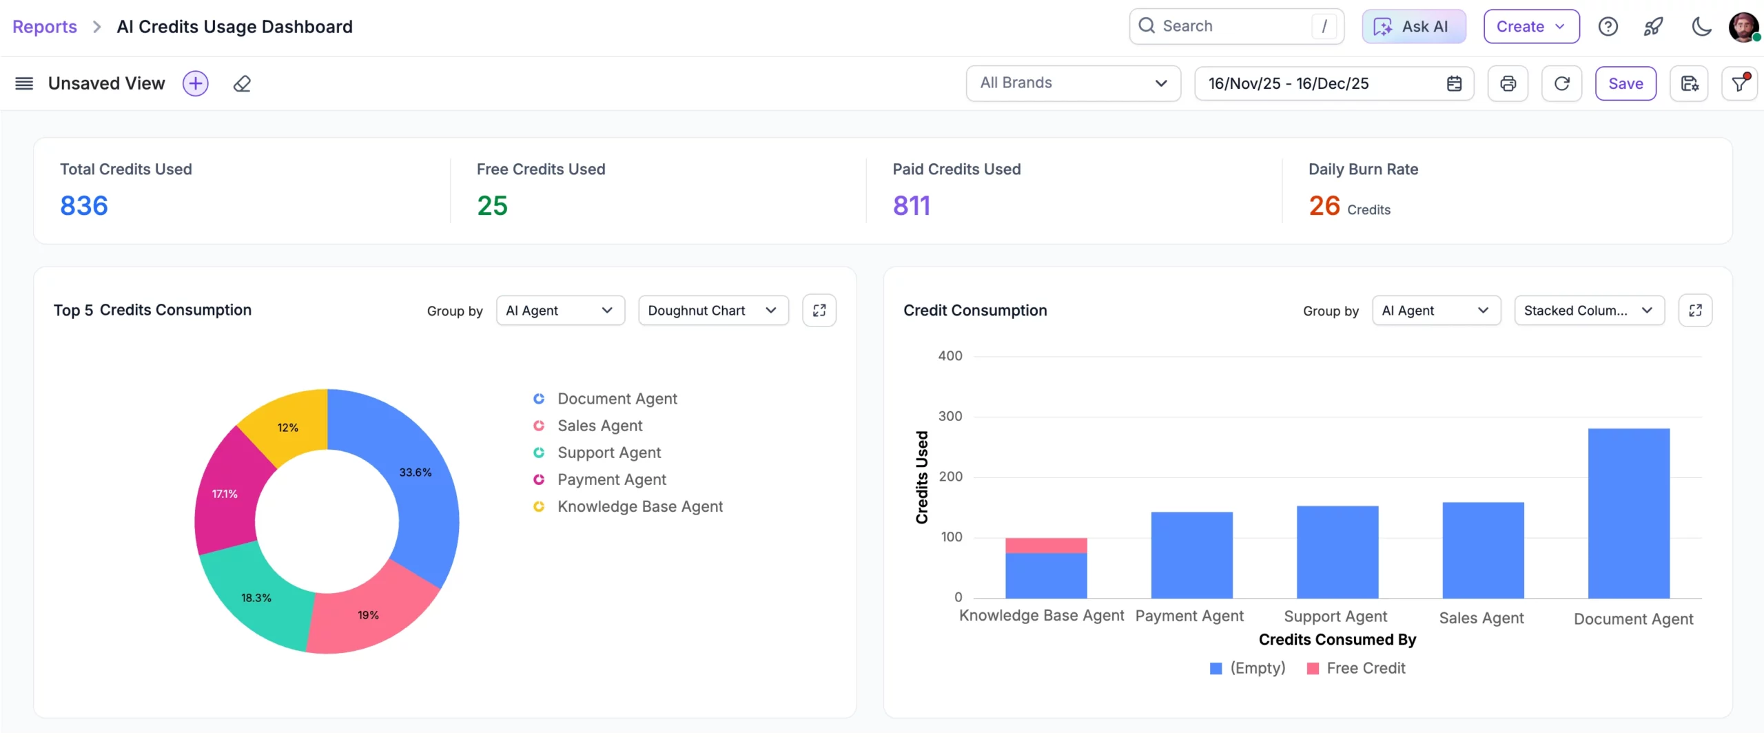Image resolution: width=1764 pixels, height=737 pixels.
Task: Click the Document Agent bar in column chart
Action: (1628, 513)
